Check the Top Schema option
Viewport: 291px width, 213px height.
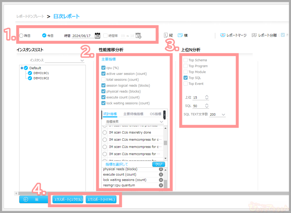(x=186, y=60)
